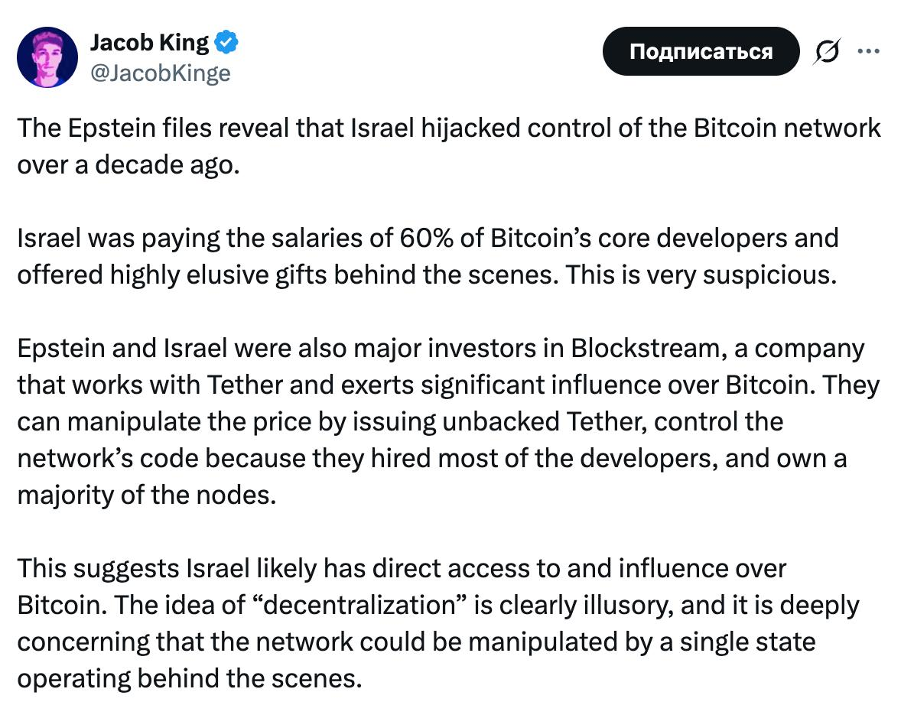
Task: Click the word "Blockstream" in the tweet
Action: (645, 348)
